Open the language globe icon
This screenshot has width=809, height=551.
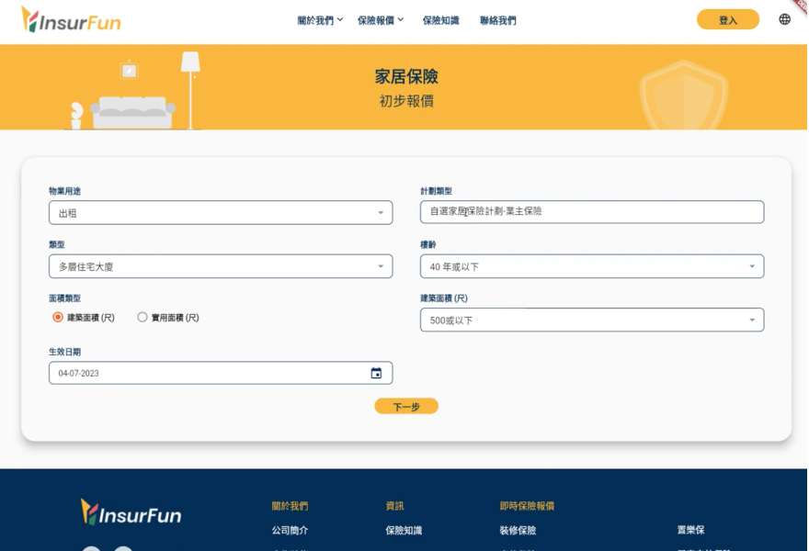click(784, 19)
